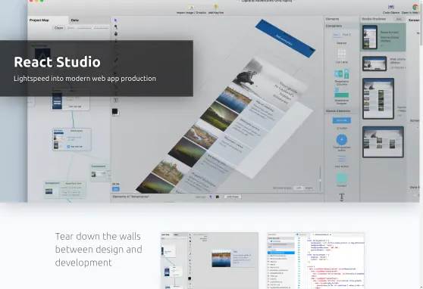Choose the Responsive Columns container icon
The width and height of the screenshot is (423, 289).
click(x=342, y=74)
